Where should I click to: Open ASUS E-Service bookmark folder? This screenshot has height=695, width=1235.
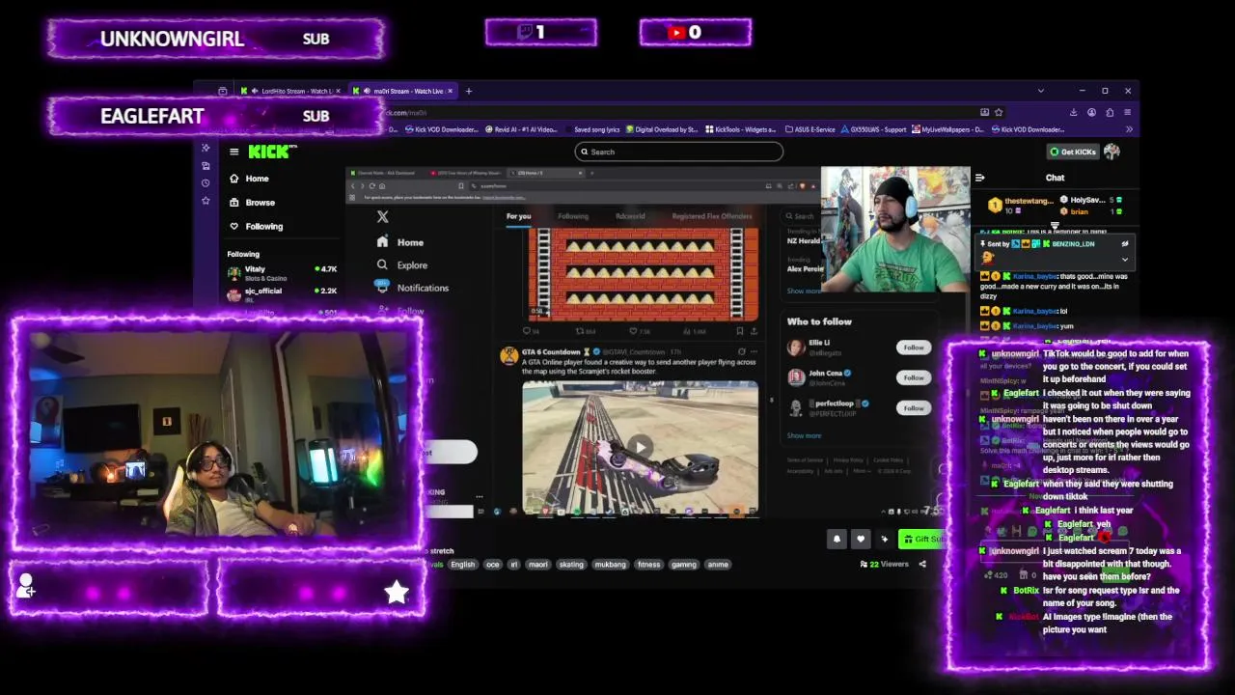(x=810, y=129)
